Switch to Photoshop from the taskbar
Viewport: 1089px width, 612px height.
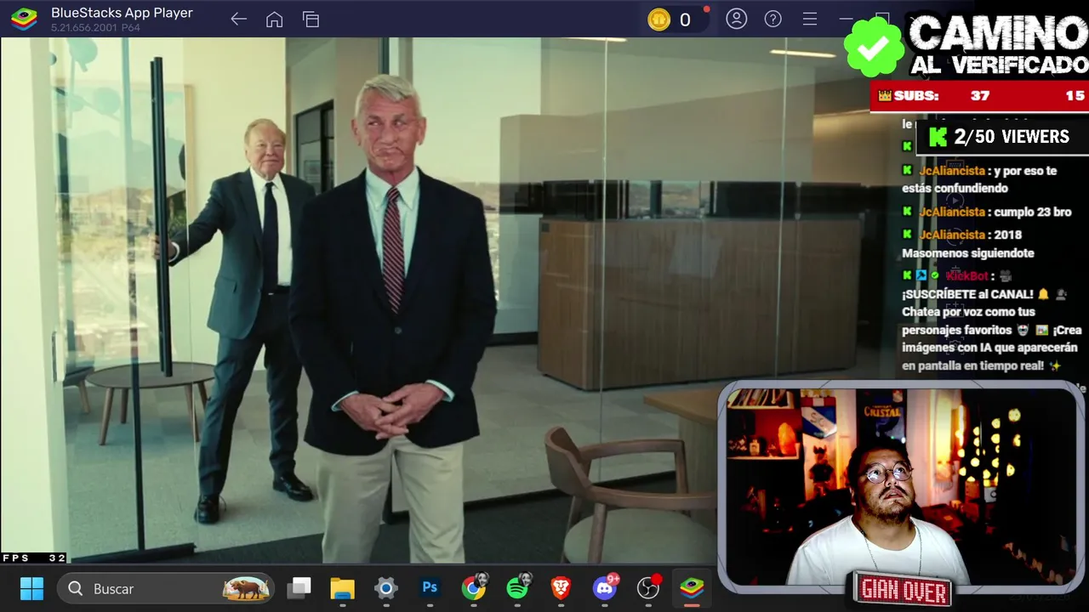click(430, 588)
